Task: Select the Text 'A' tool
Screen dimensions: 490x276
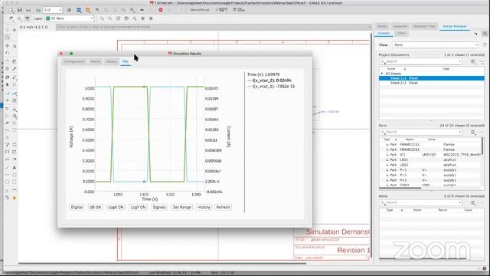Action: [x=15, y=168]
